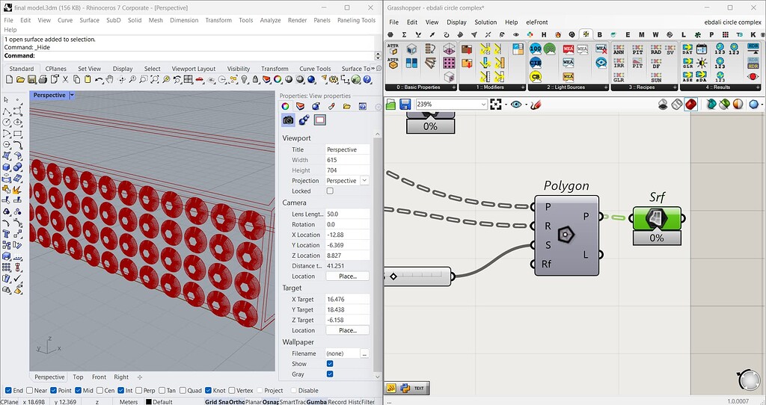Switch to the Curve Tools toolbar tab
The height and width of the screenshot is (405, 766).
[x=315, y=69]
